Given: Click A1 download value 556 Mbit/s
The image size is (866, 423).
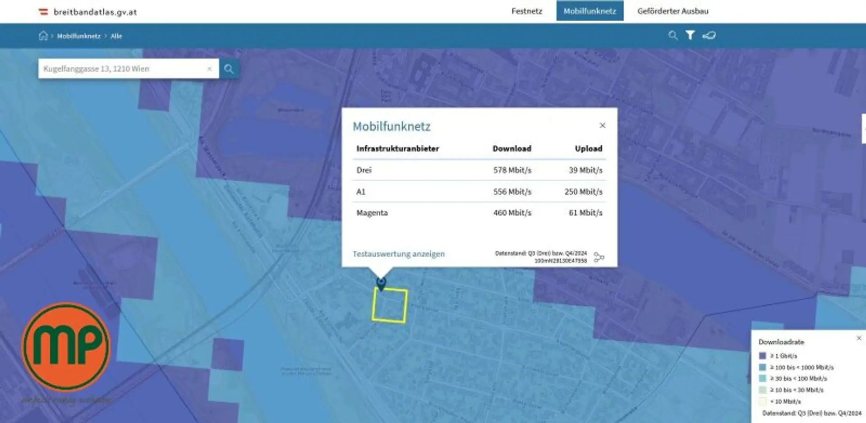Looking at the screenshot, I should [512, 192].
